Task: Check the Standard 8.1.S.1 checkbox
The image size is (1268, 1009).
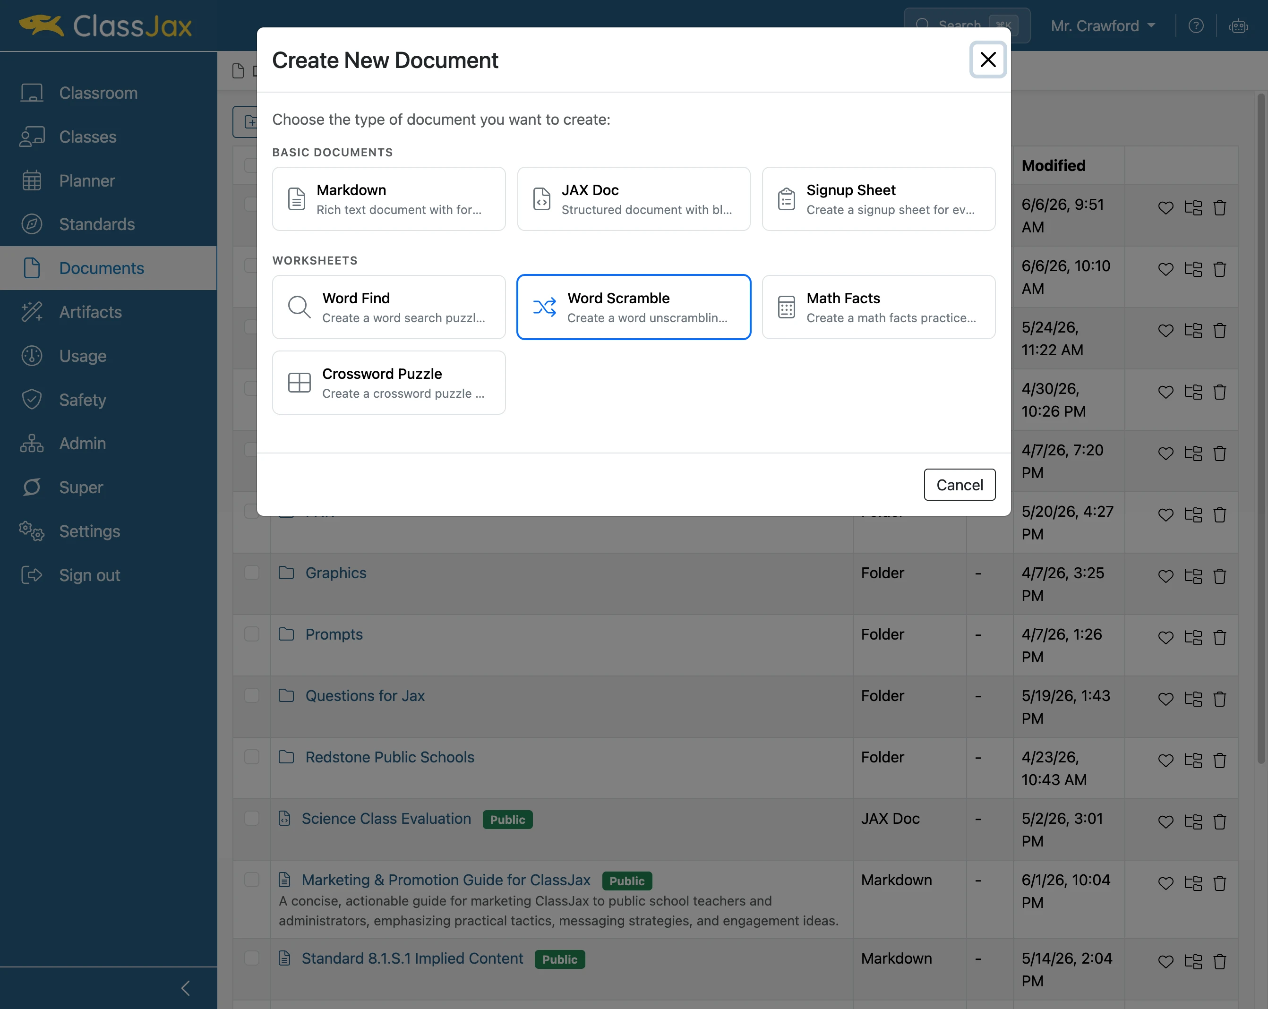Action: click(x=252, y=958)
